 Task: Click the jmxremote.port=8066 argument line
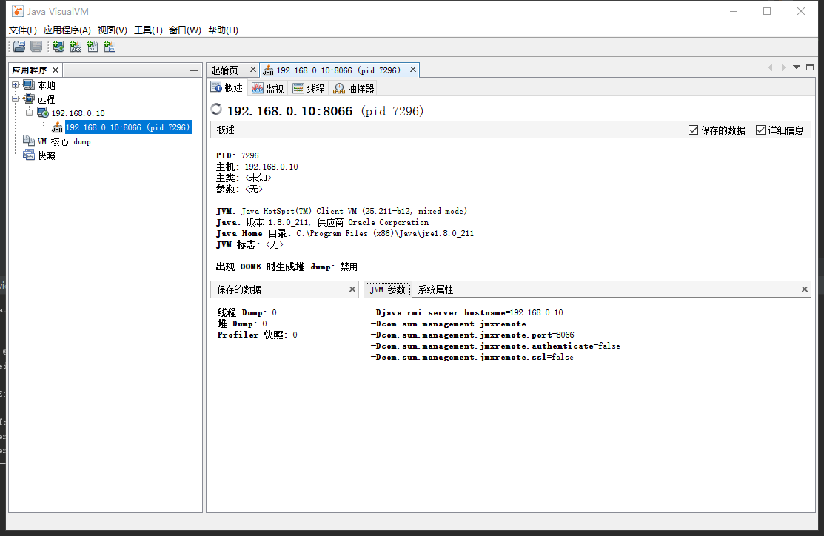click(472, 335)
